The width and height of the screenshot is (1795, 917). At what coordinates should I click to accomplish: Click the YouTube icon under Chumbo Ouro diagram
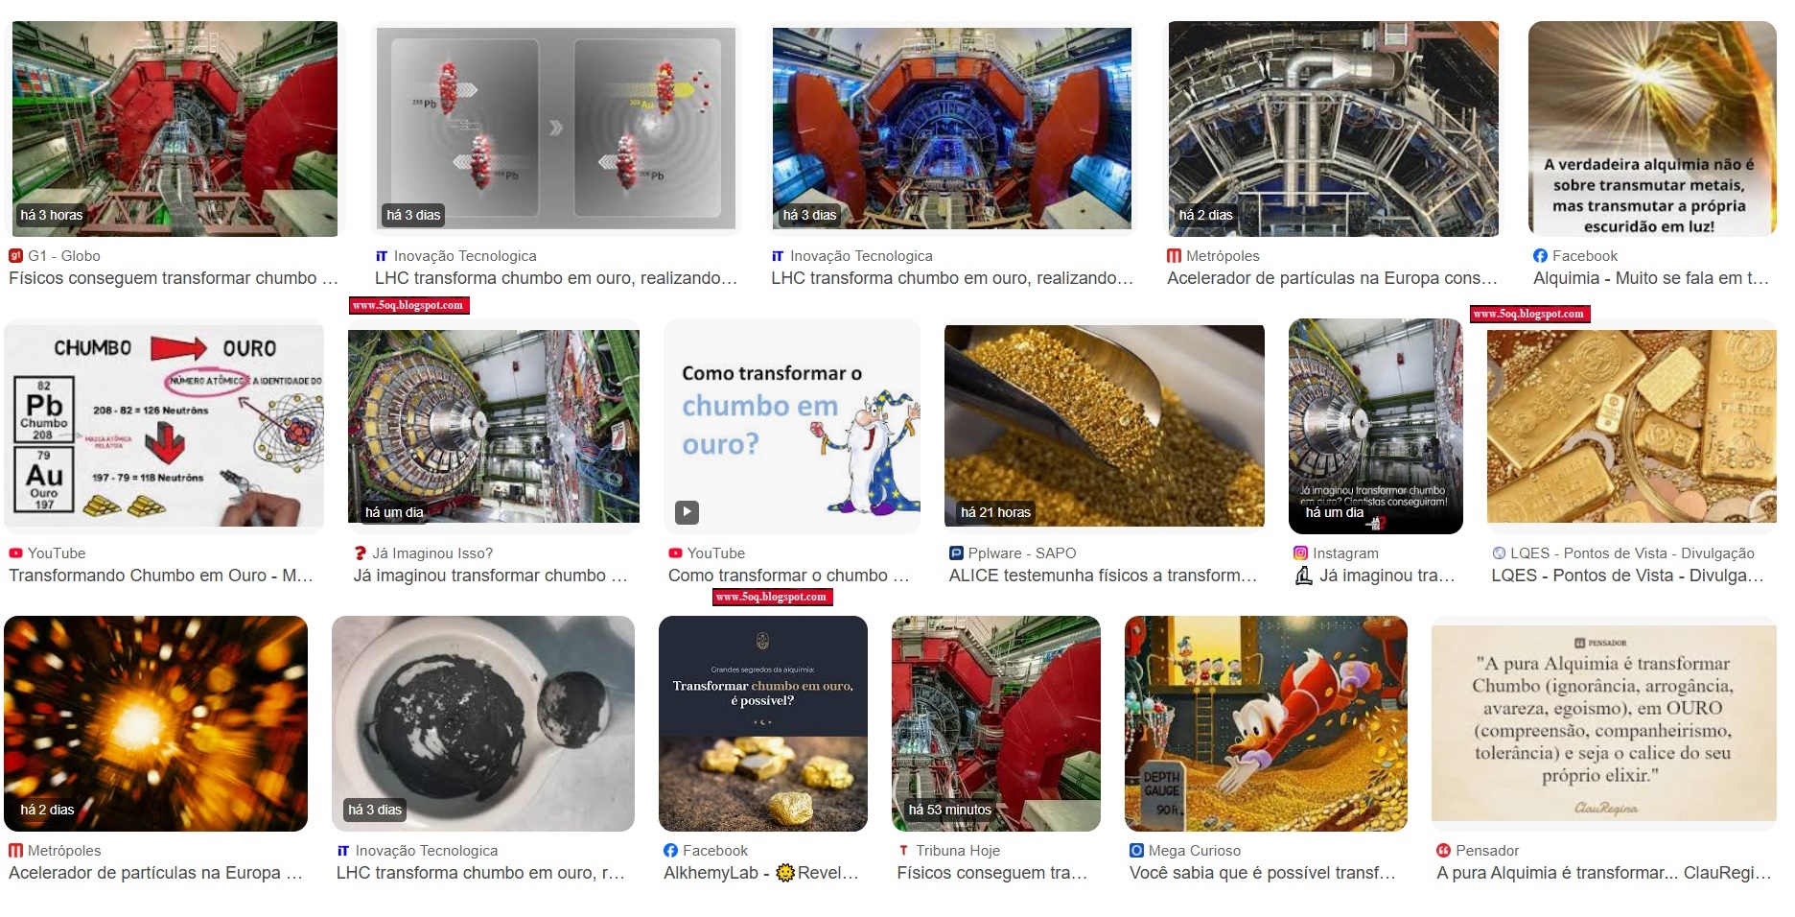15,553
